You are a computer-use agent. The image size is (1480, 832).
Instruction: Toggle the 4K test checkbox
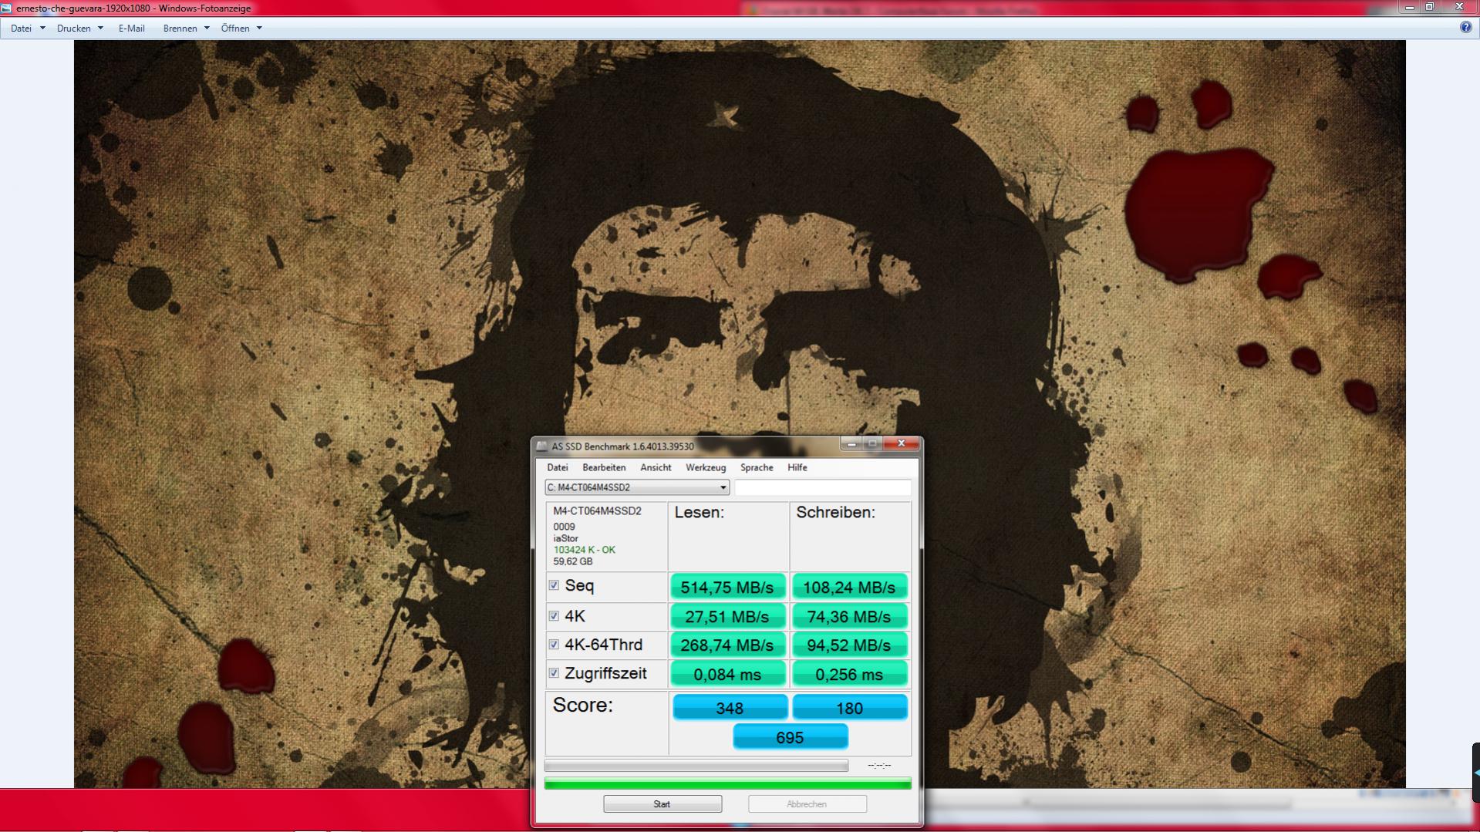[x=554, y=616]
